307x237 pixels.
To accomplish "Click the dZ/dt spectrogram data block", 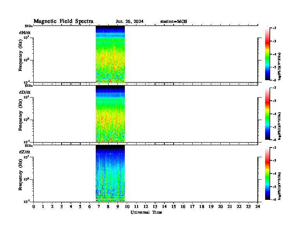I will tap(110, 173).
